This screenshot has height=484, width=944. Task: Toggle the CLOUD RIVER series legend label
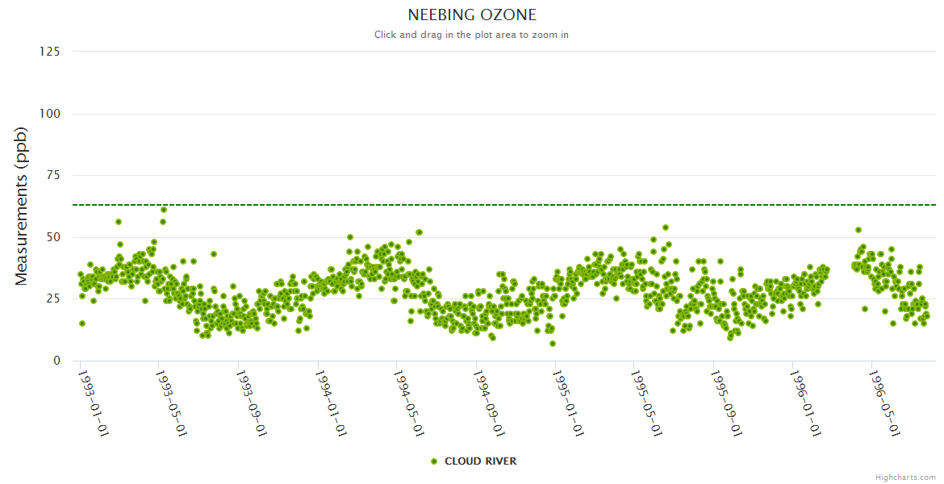(x=480, y=461)
